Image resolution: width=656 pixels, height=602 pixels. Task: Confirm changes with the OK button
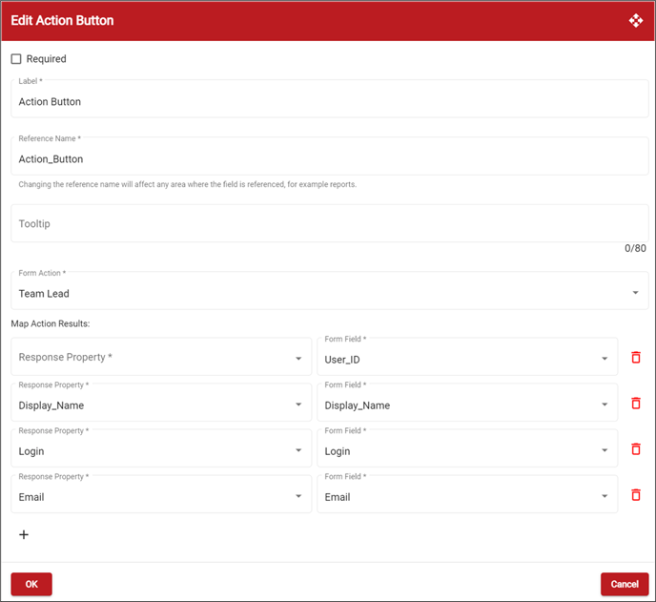tap(31, 584)
